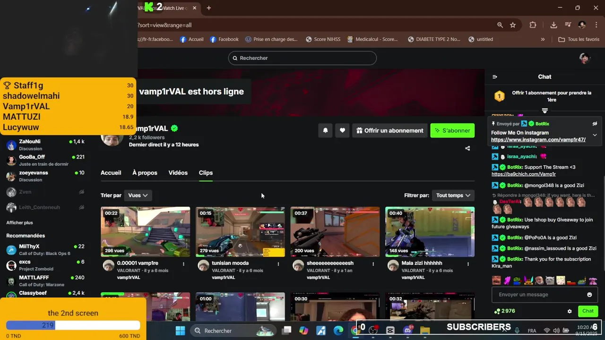The width and height of the screenshot is (605, 340).
Task: Bookmark this page with star icon
Action: pyautogui.click(x=513, y=25)
